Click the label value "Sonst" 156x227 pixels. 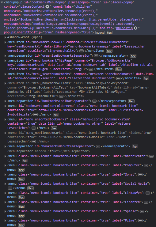(x=130, y=174)
